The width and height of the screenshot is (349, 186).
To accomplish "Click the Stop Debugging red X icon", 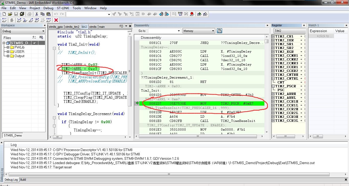I will tap(56, 20).
